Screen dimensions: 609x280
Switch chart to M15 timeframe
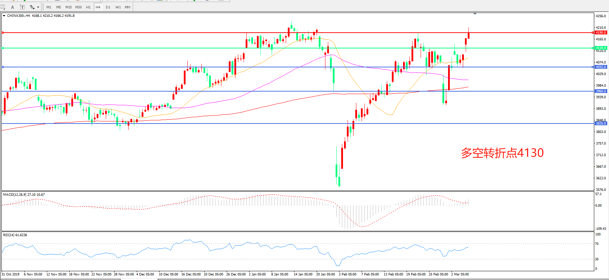click(69, 7)
